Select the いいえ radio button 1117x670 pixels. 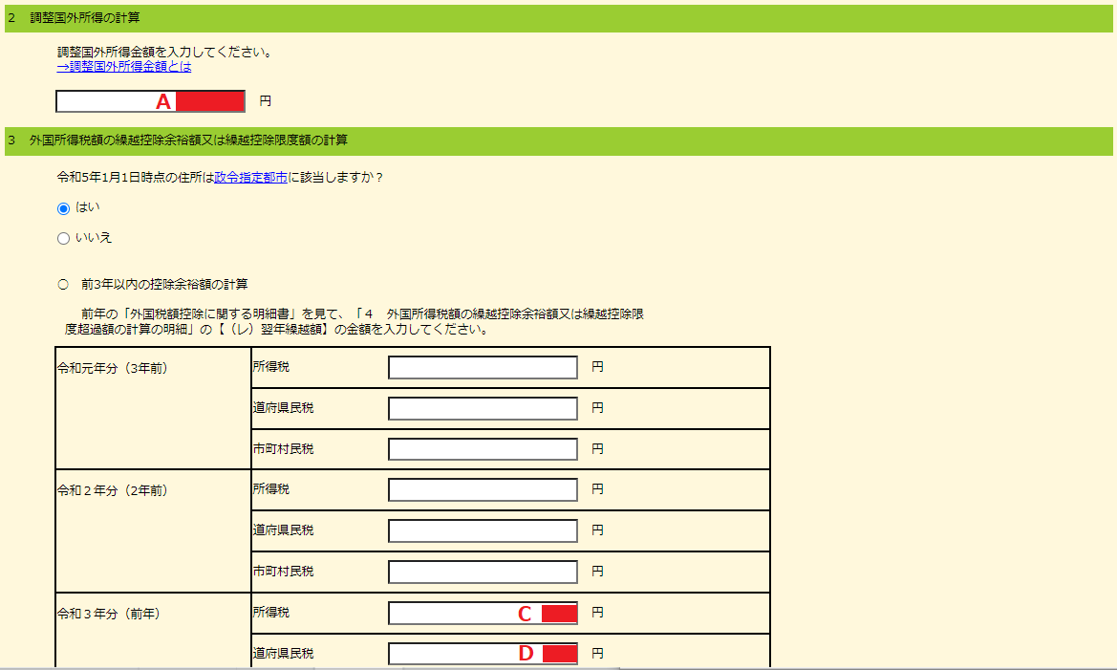63,238
